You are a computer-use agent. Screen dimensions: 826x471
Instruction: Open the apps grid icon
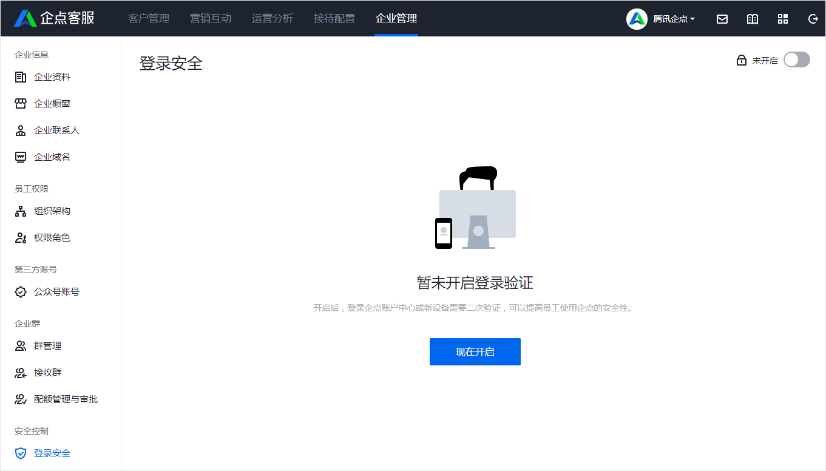click(x=783, y=19)
